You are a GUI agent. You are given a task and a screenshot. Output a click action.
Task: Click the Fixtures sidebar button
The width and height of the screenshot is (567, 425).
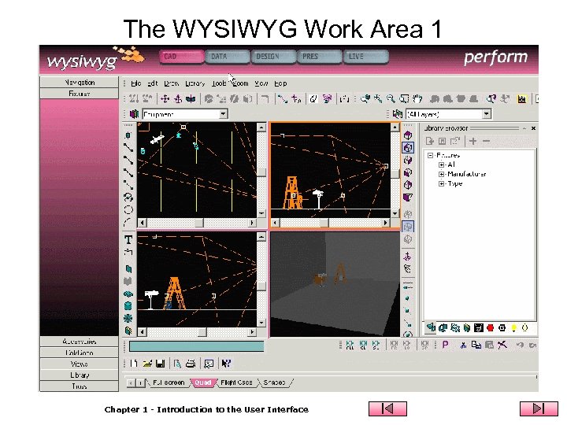80,94
